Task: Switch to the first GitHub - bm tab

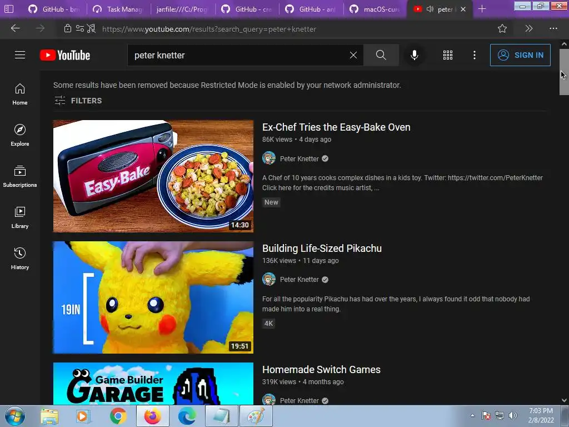Action: coord(55,9)
